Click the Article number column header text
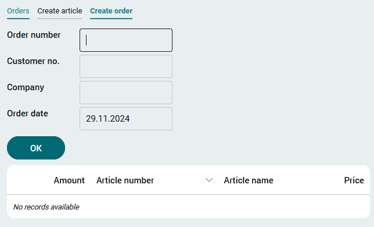 point(125,180)
